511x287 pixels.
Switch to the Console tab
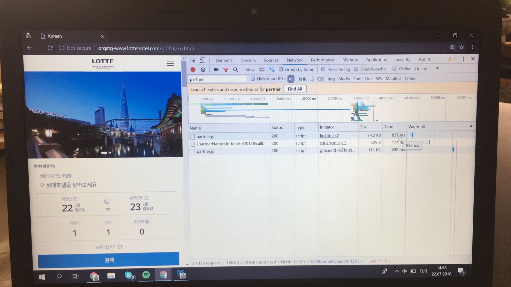[248, 60]
